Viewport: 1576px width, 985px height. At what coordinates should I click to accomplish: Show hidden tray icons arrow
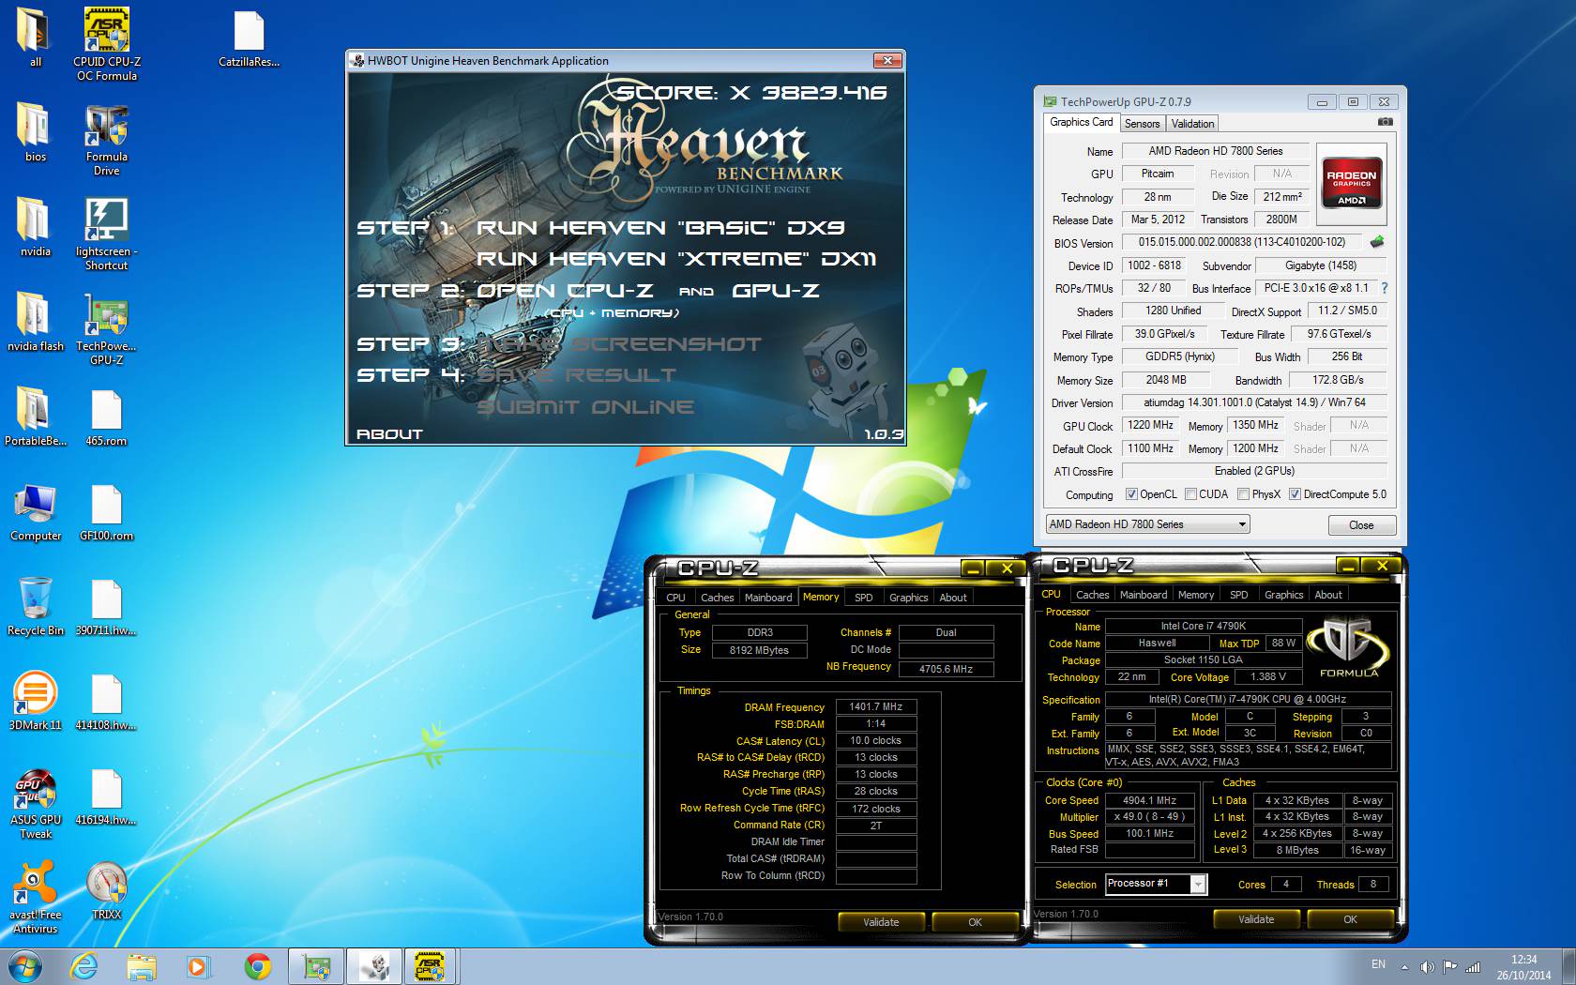pos(1404,966)
